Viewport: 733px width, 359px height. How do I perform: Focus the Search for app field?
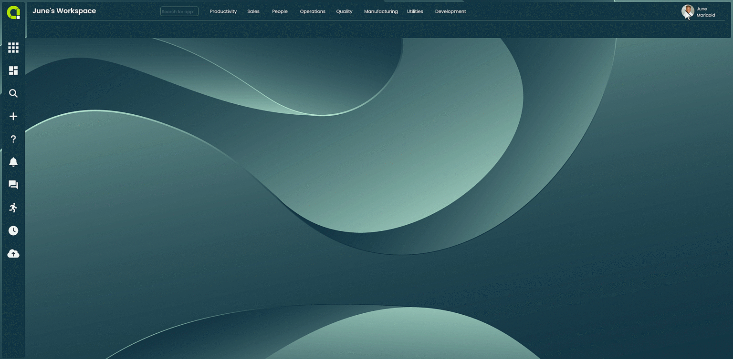point(179,11)
